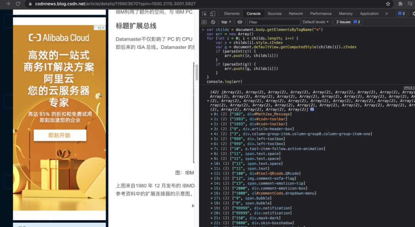The image size is (415, 227).
Task: Reload the page with refresh icon
Action: [x=18, y=4]
